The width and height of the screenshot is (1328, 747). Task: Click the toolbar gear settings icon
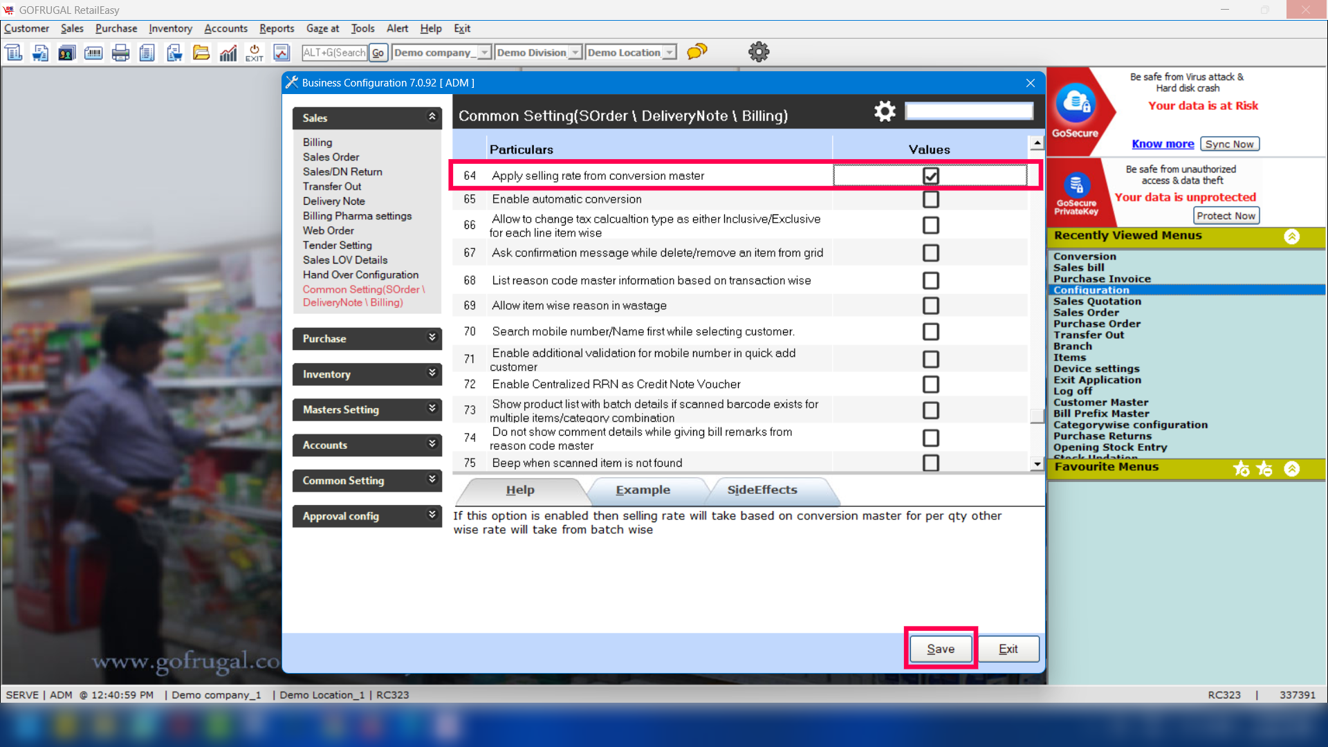759,52
